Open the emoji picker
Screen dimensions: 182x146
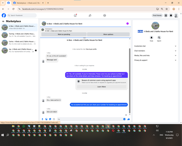point(124,119)
